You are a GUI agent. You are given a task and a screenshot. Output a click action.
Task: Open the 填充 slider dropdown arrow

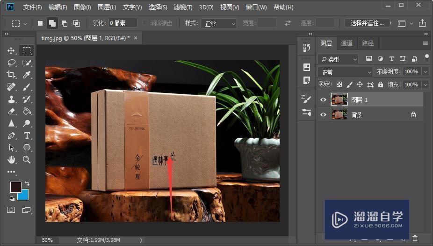pos(425,84)
